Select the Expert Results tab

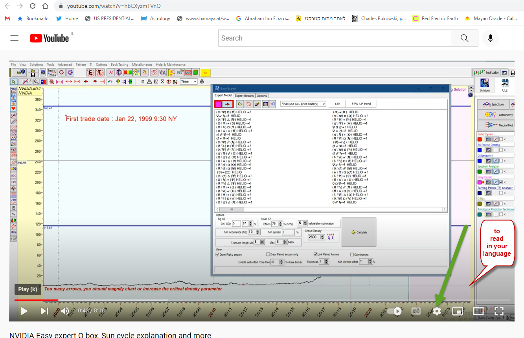tap(244, 96)
